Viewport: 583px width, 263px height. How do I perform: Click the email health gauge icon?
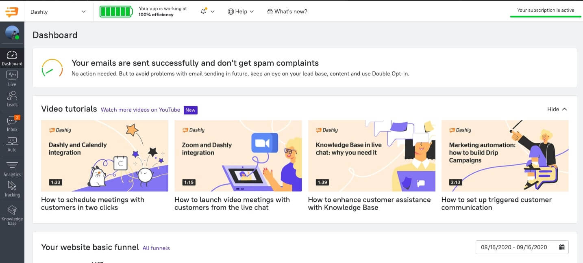[52, 68]
